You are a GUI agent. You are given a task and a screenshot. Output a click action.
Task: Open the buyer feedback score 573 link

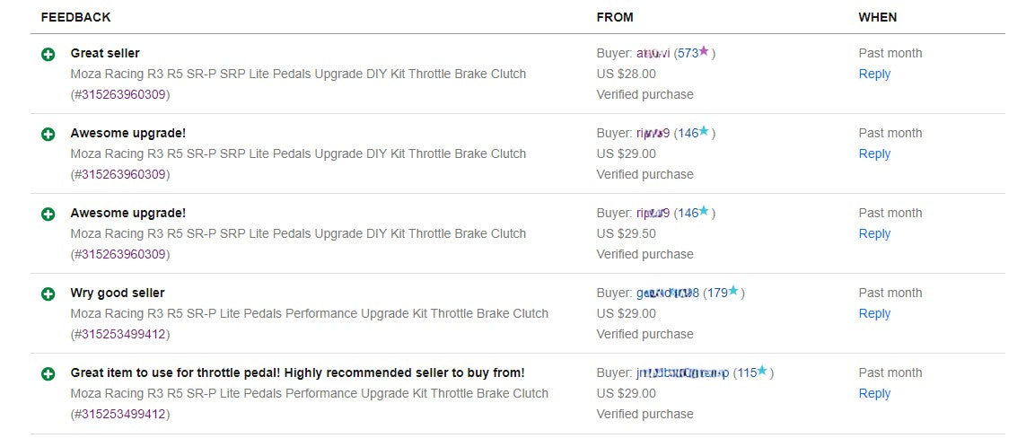[x=688, y=53]
